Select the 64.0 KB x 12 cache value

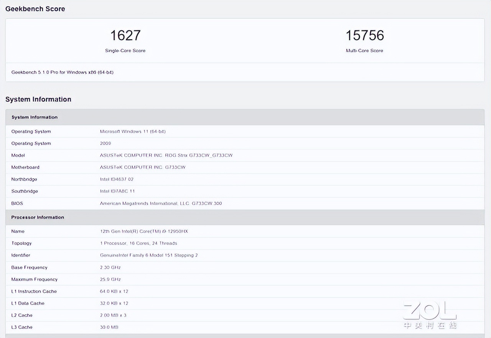tap(114, 291)
